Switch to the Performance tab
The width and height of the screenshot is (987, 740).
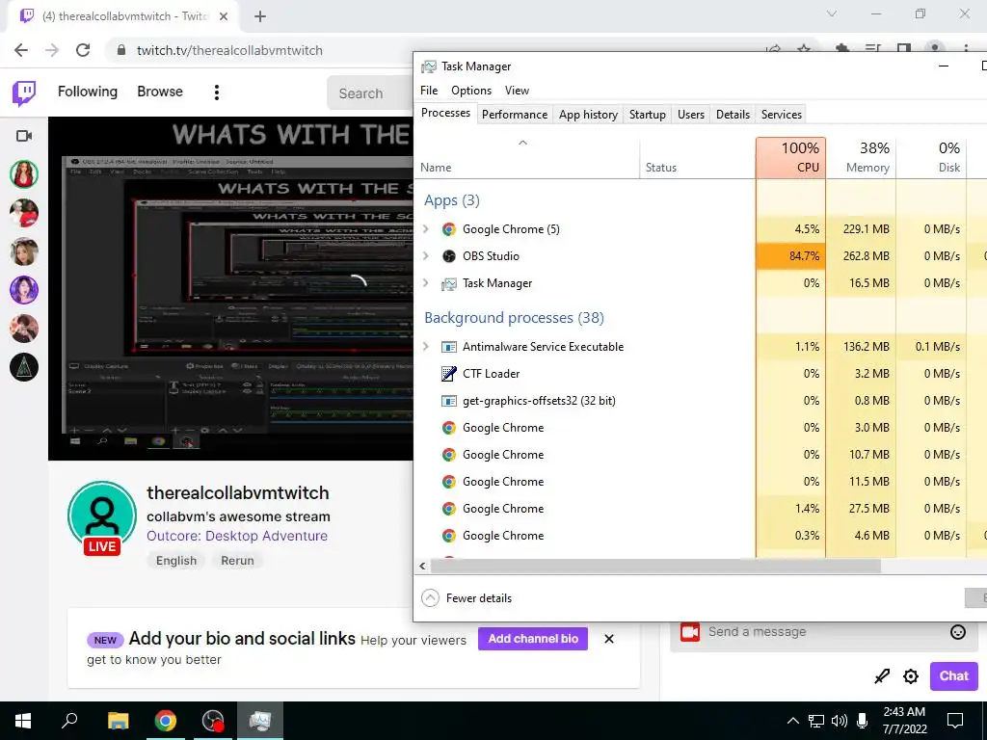515,115
